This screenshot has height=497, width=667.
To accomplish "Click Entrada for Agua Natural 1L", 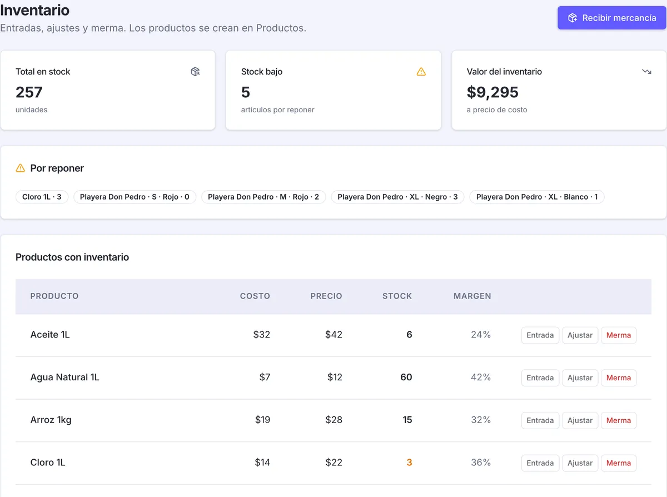I will pyautogui.click(x=540, y=378).
